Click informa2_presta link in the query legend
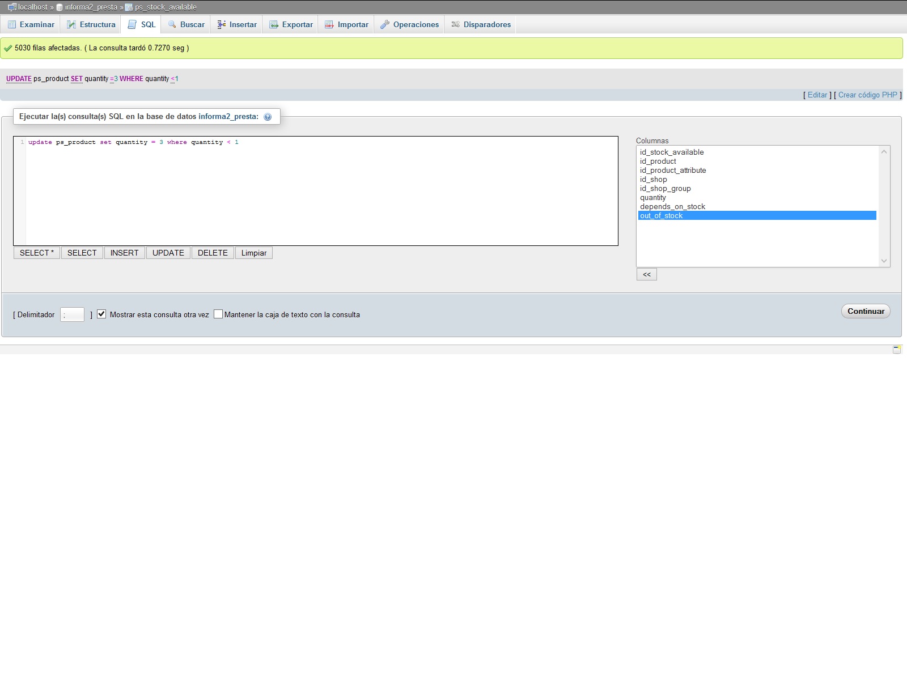907x680 pixels. (x=228, y=117)
